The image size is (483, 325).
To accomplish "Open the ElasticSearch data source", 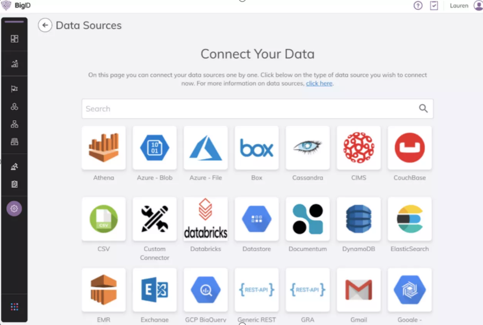I will [x=410, y=219].
